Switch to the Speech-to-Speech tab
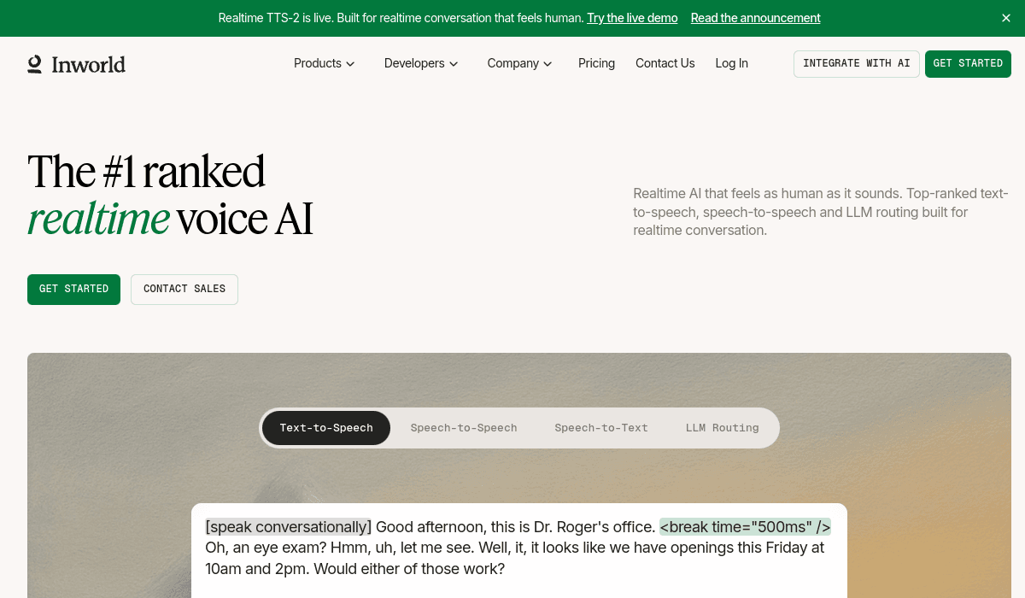 464,428
